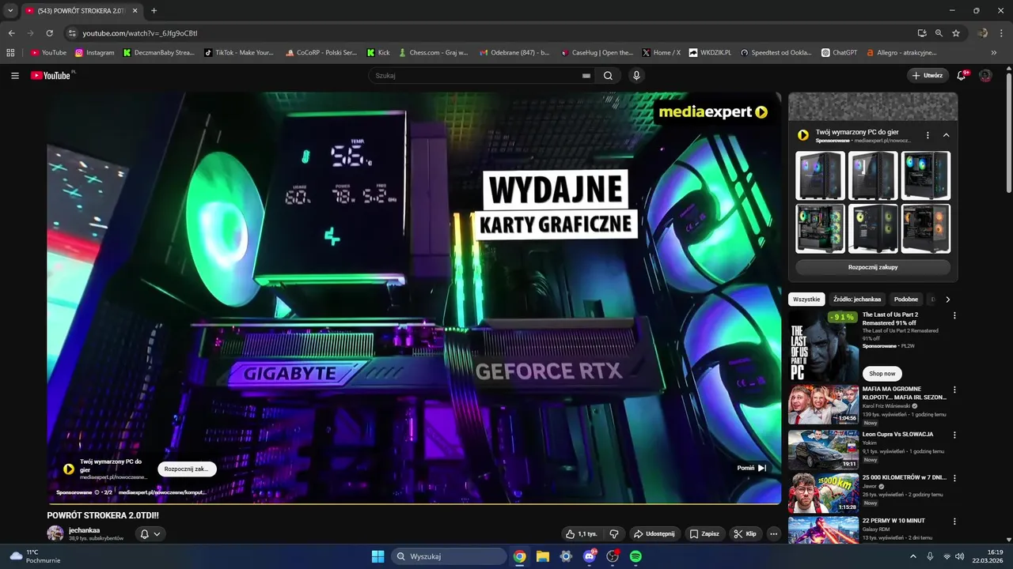Select the Podobne filter chip
1013x569 pixels.
point(906,300)
